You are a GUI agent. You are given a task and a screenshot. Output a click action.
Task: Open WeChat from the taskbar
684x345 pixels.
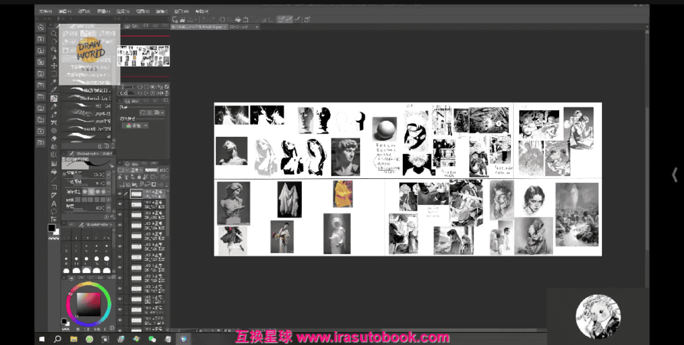[x=152, y=339]
